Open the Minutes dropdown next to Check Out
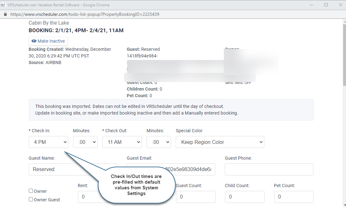Viewport: 346px width, 207px height. (x=159, y=142)
